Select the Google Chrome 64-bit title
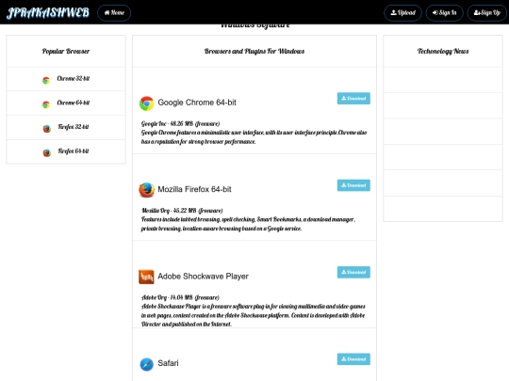The width and height of the screenshot is (509, 381). click(197, 103)
